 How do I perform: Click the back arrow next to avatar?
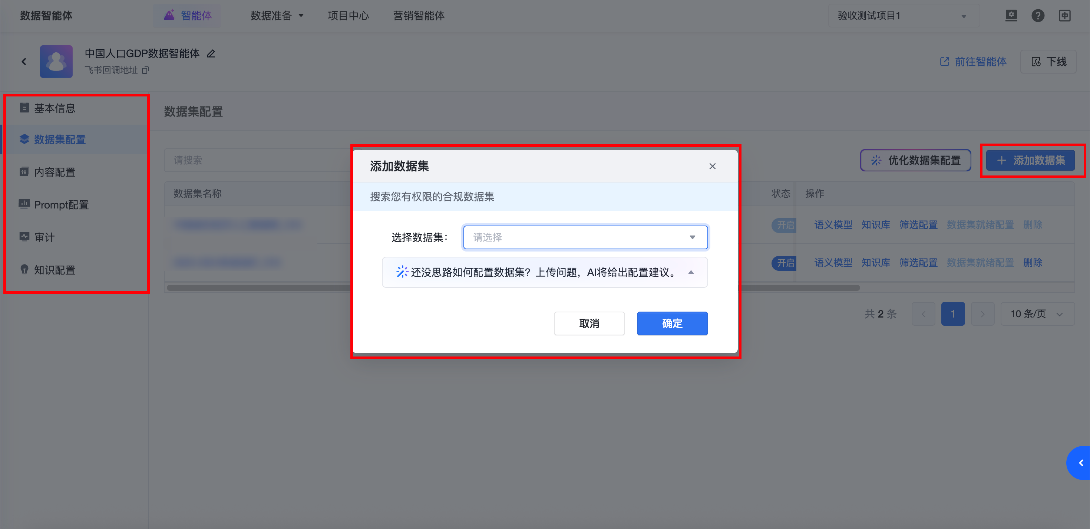click(x=24, y=62)
